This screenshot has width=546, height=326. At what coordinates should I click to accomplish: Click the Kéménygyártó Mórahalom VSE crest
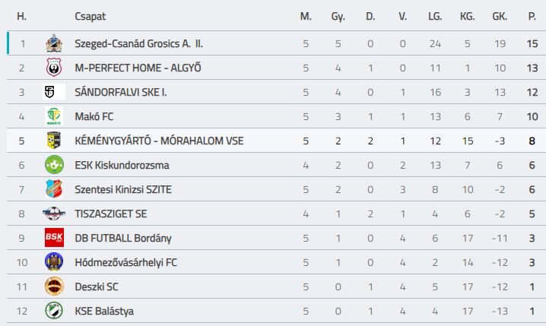point(53,141)
